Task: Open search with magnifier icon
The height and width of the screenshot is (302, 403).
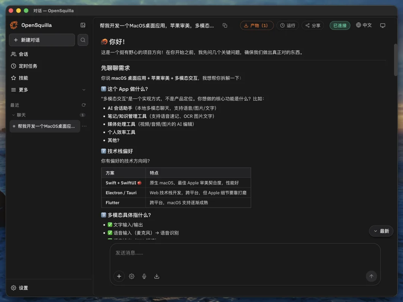Action: (x=83, y=40)
